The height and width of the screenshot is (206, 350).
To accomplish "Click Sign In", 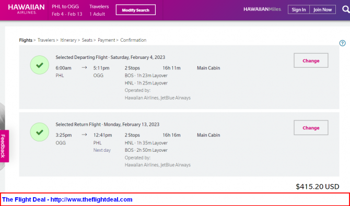I will (299, 9).
